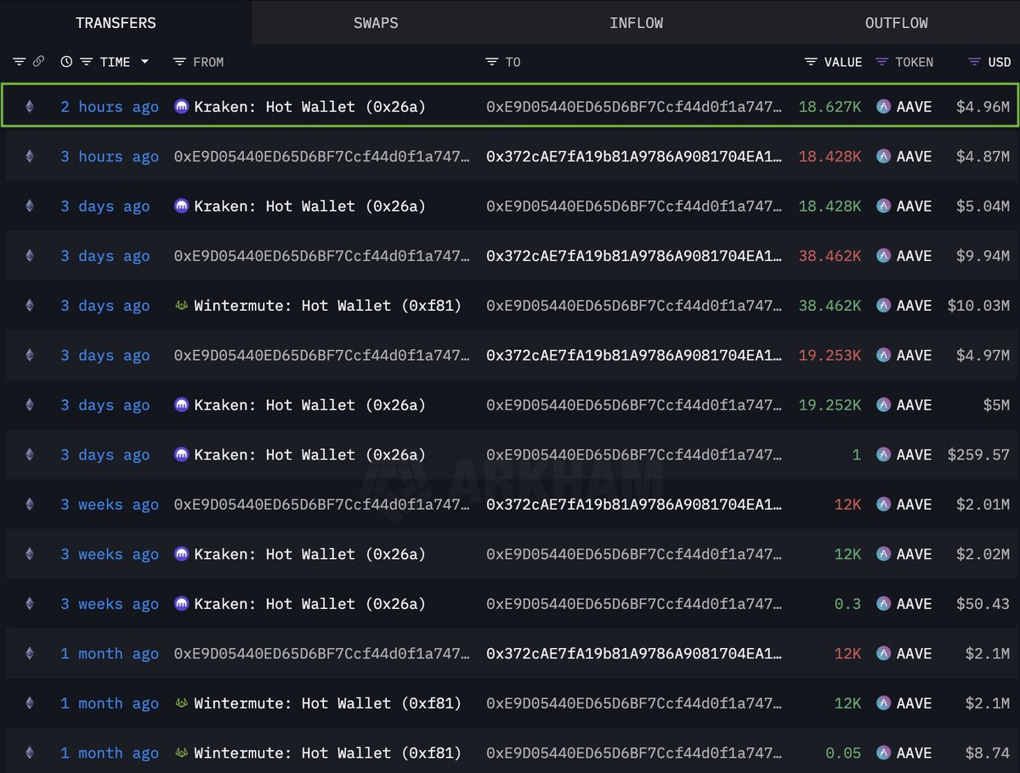Click Ethereum icon on the $4.96M row
1020x773 pixels.
(30, 107)
